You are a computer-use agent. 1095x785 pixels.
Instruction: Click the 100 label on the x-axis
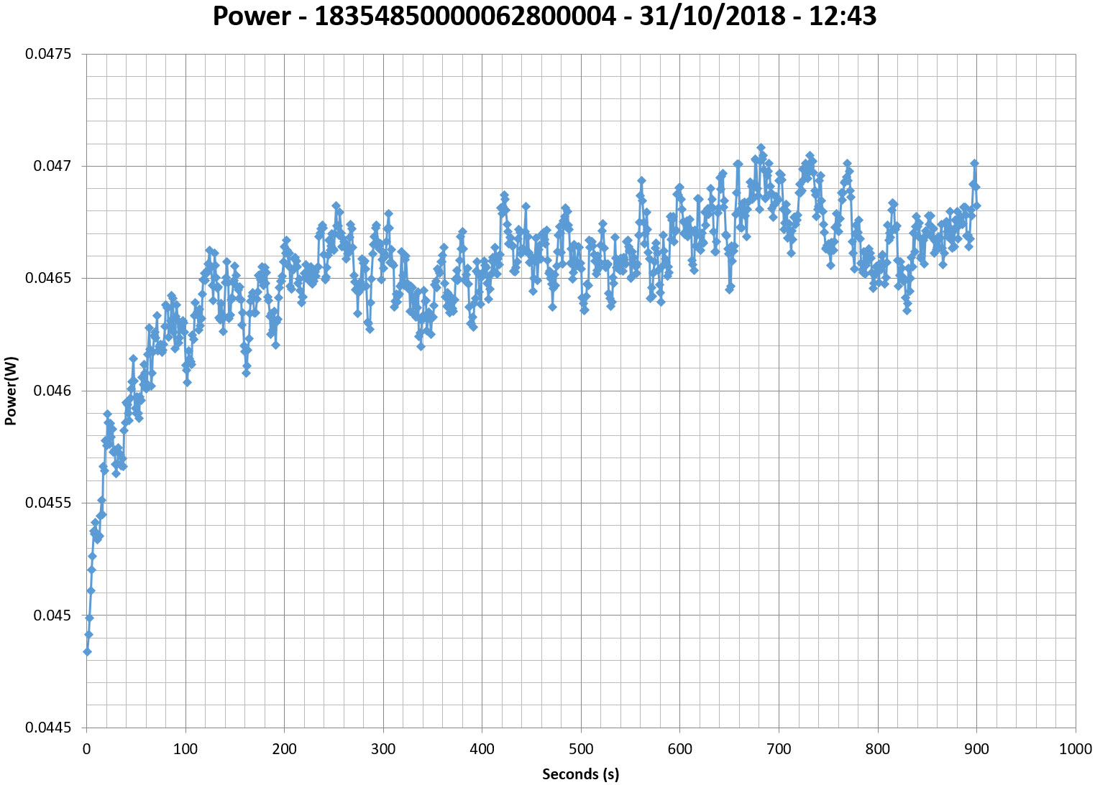pyautogui.click(x=185, y=749)
